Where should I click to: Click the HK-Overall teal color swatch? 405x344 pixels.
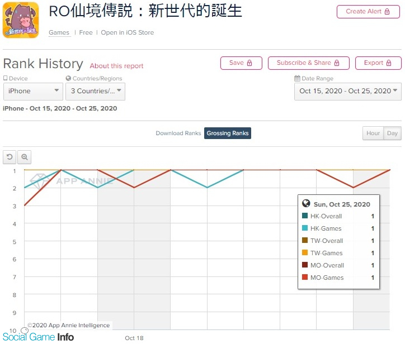click(305, 216)
